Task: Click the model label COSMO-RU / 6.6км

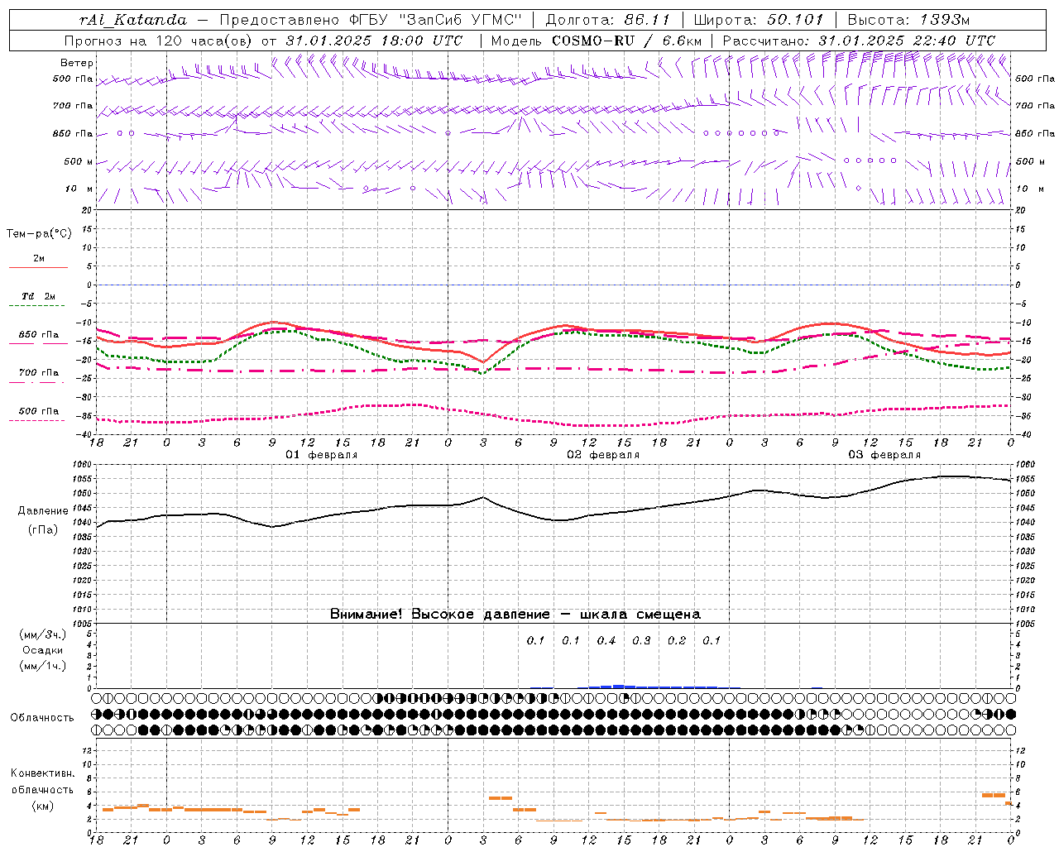Action: tap(626, 41)
